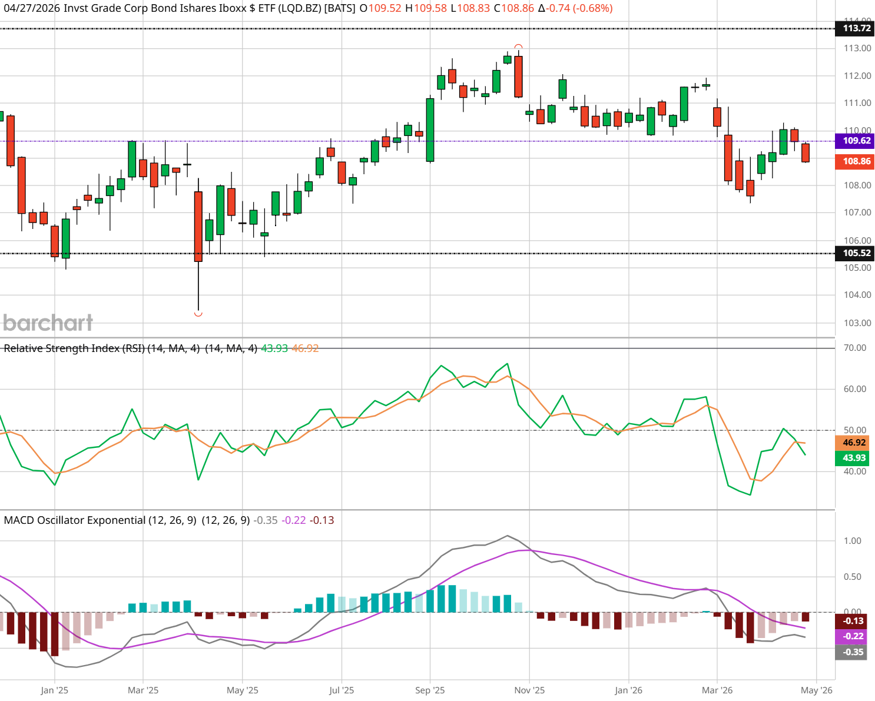Click the 60.00 RSI axis label
Screen dimensions: 875x701
point(855,389)
